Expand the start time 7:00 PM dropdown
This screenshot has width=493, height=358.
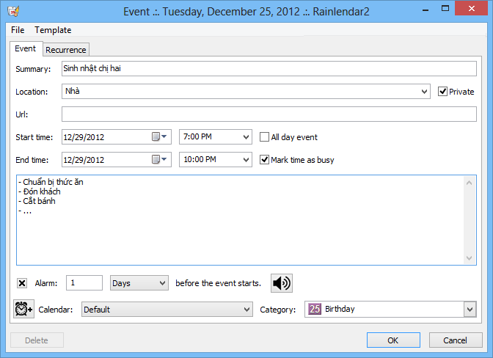246,137
